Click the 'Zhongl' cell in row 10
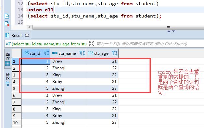The width and height of the screenshot is (204, 128). (x=68, y=122)
